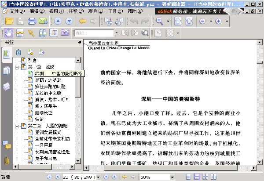Email the document via envelope icon
Screen dimensions: 264x181
[43, 21]
